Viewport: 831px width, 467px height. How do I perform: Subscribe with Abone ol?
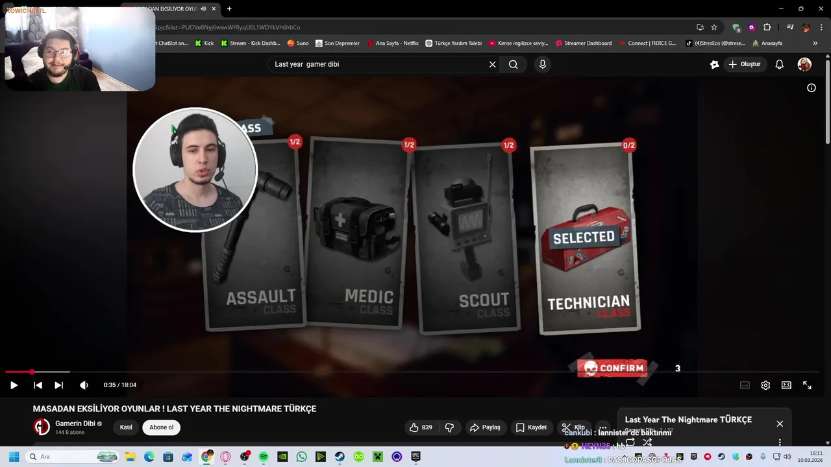(162, 427)
